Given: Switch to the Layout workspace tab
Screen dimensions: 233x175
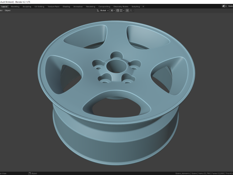Looking at the screenshot, I should pyautogui.click(x=4, y=7).
